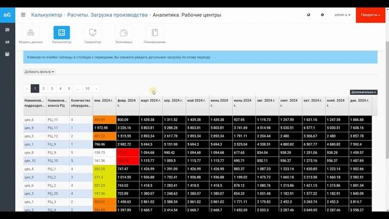
Task: Open the Модель данных module
Action: [x=31, y=35]
